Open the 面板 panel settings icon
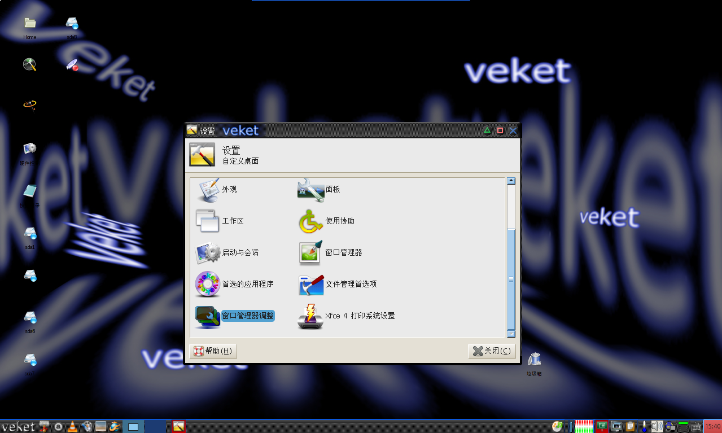Image resolution: width=722 pixels, height=433 pixels. click(x=310, y=190)
